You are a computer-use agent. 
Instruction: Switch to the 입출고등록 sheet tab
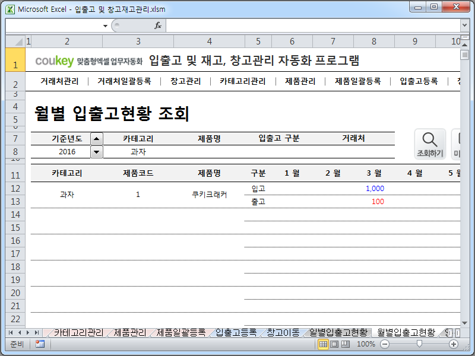point(236,333)
